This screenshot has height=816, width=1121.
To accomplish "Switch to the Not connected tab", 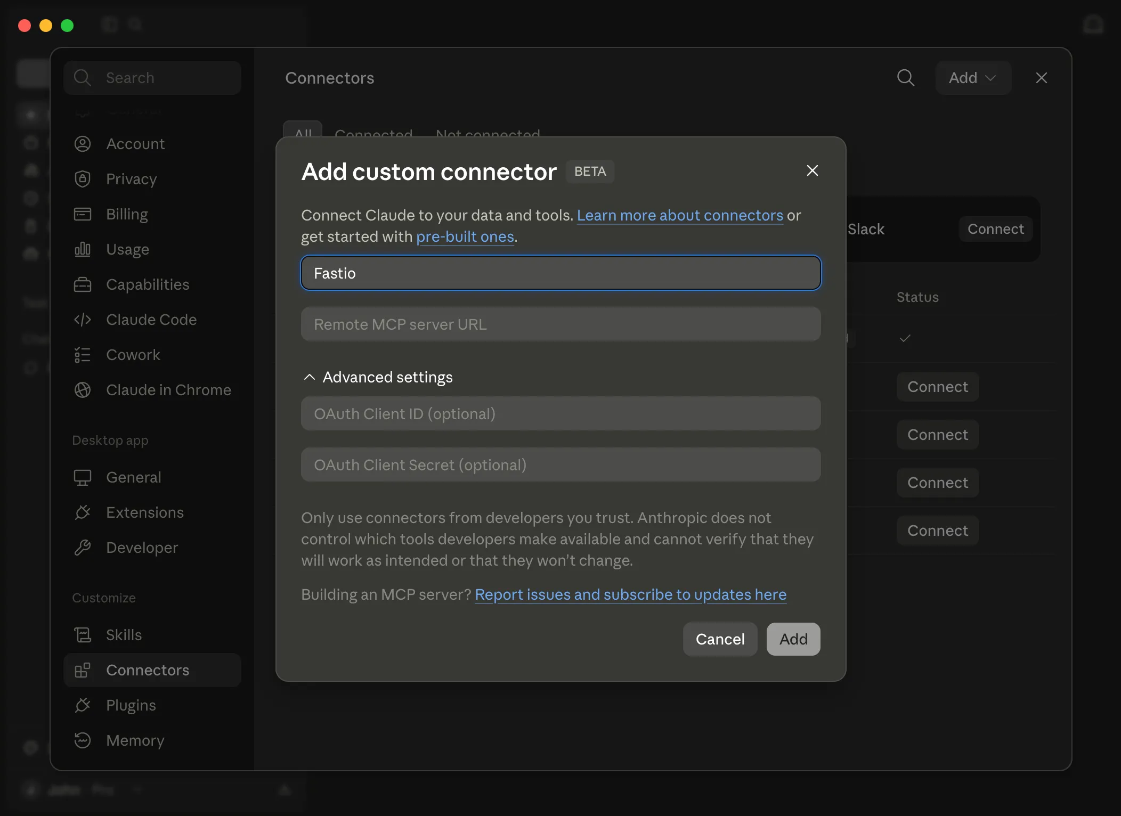I will coord(488,132).
